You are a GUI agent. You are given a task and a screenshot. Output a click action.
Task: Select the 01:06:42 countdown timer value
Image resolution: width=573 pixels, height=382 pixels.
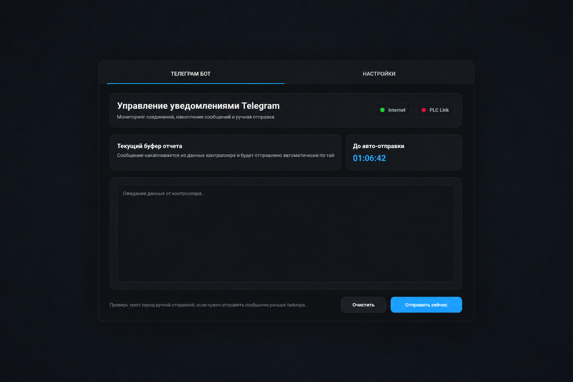tap(369, 158)
